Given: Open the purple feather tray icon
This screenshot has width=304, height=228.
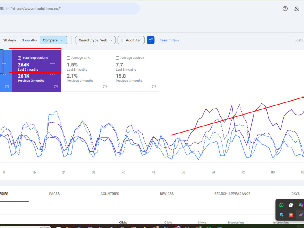Looking at the screenshot, I should click(301, 215).
